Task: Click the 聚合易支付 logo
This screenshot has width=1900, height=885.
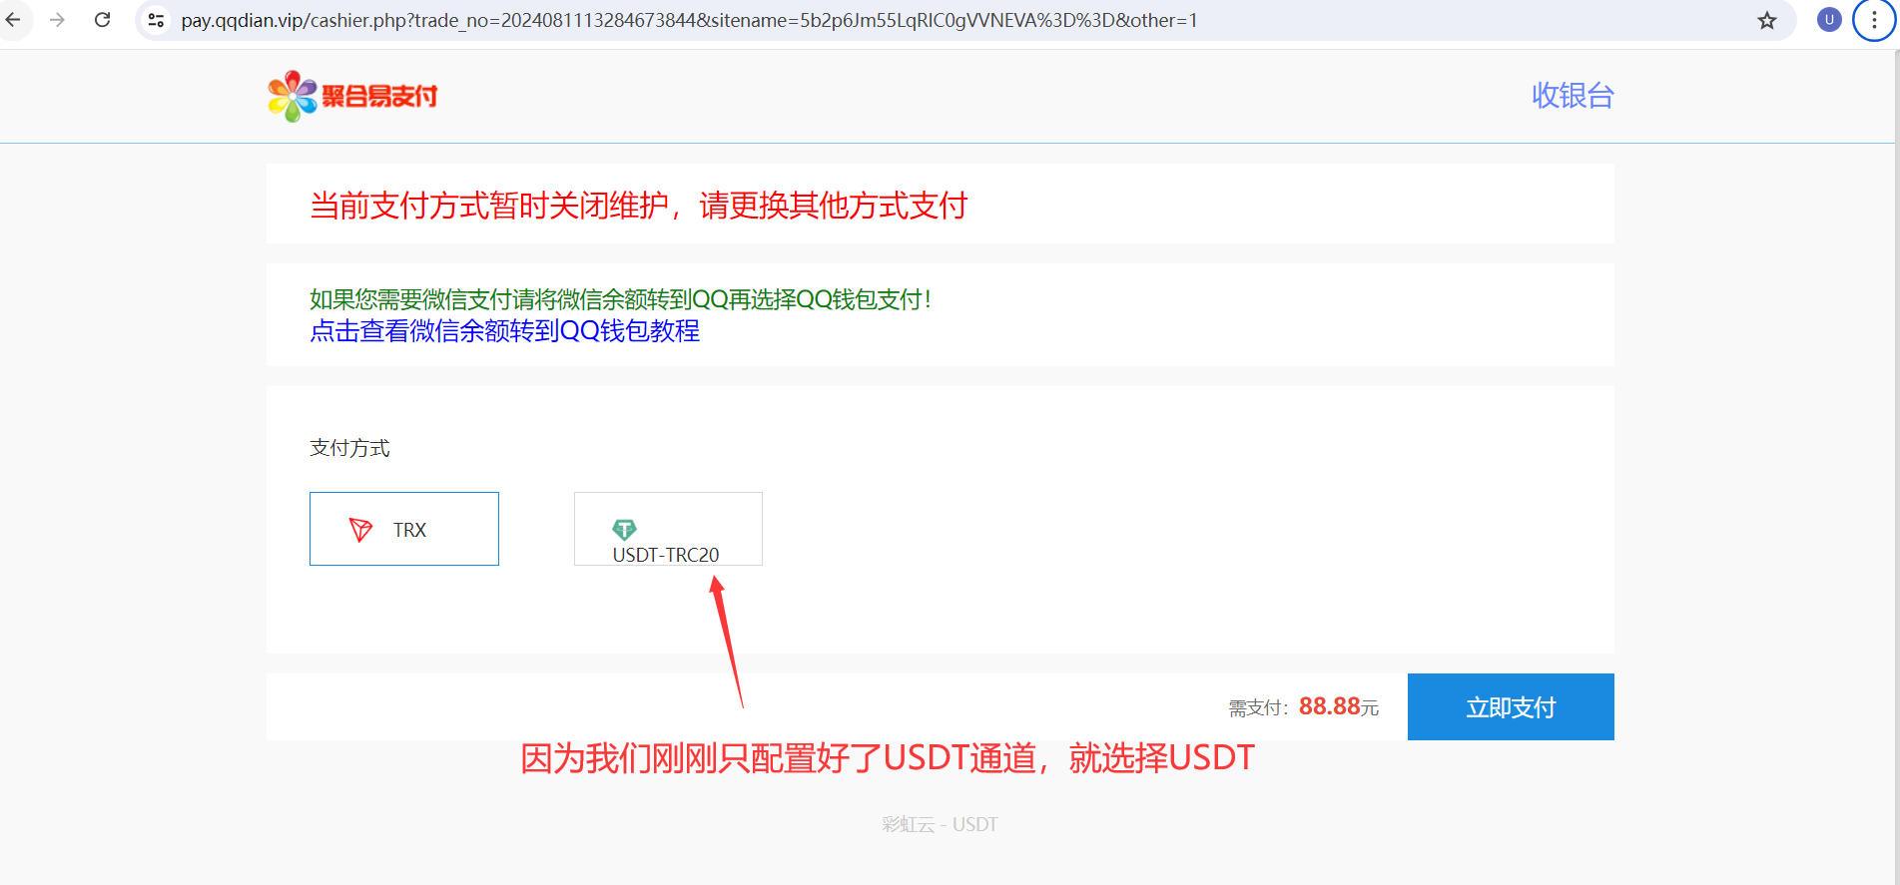Action: click(x=352, y=96)
